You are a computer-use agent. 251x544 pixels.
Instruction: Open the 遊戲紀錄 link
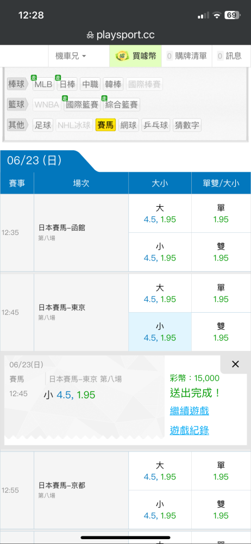tap(189, 430)
